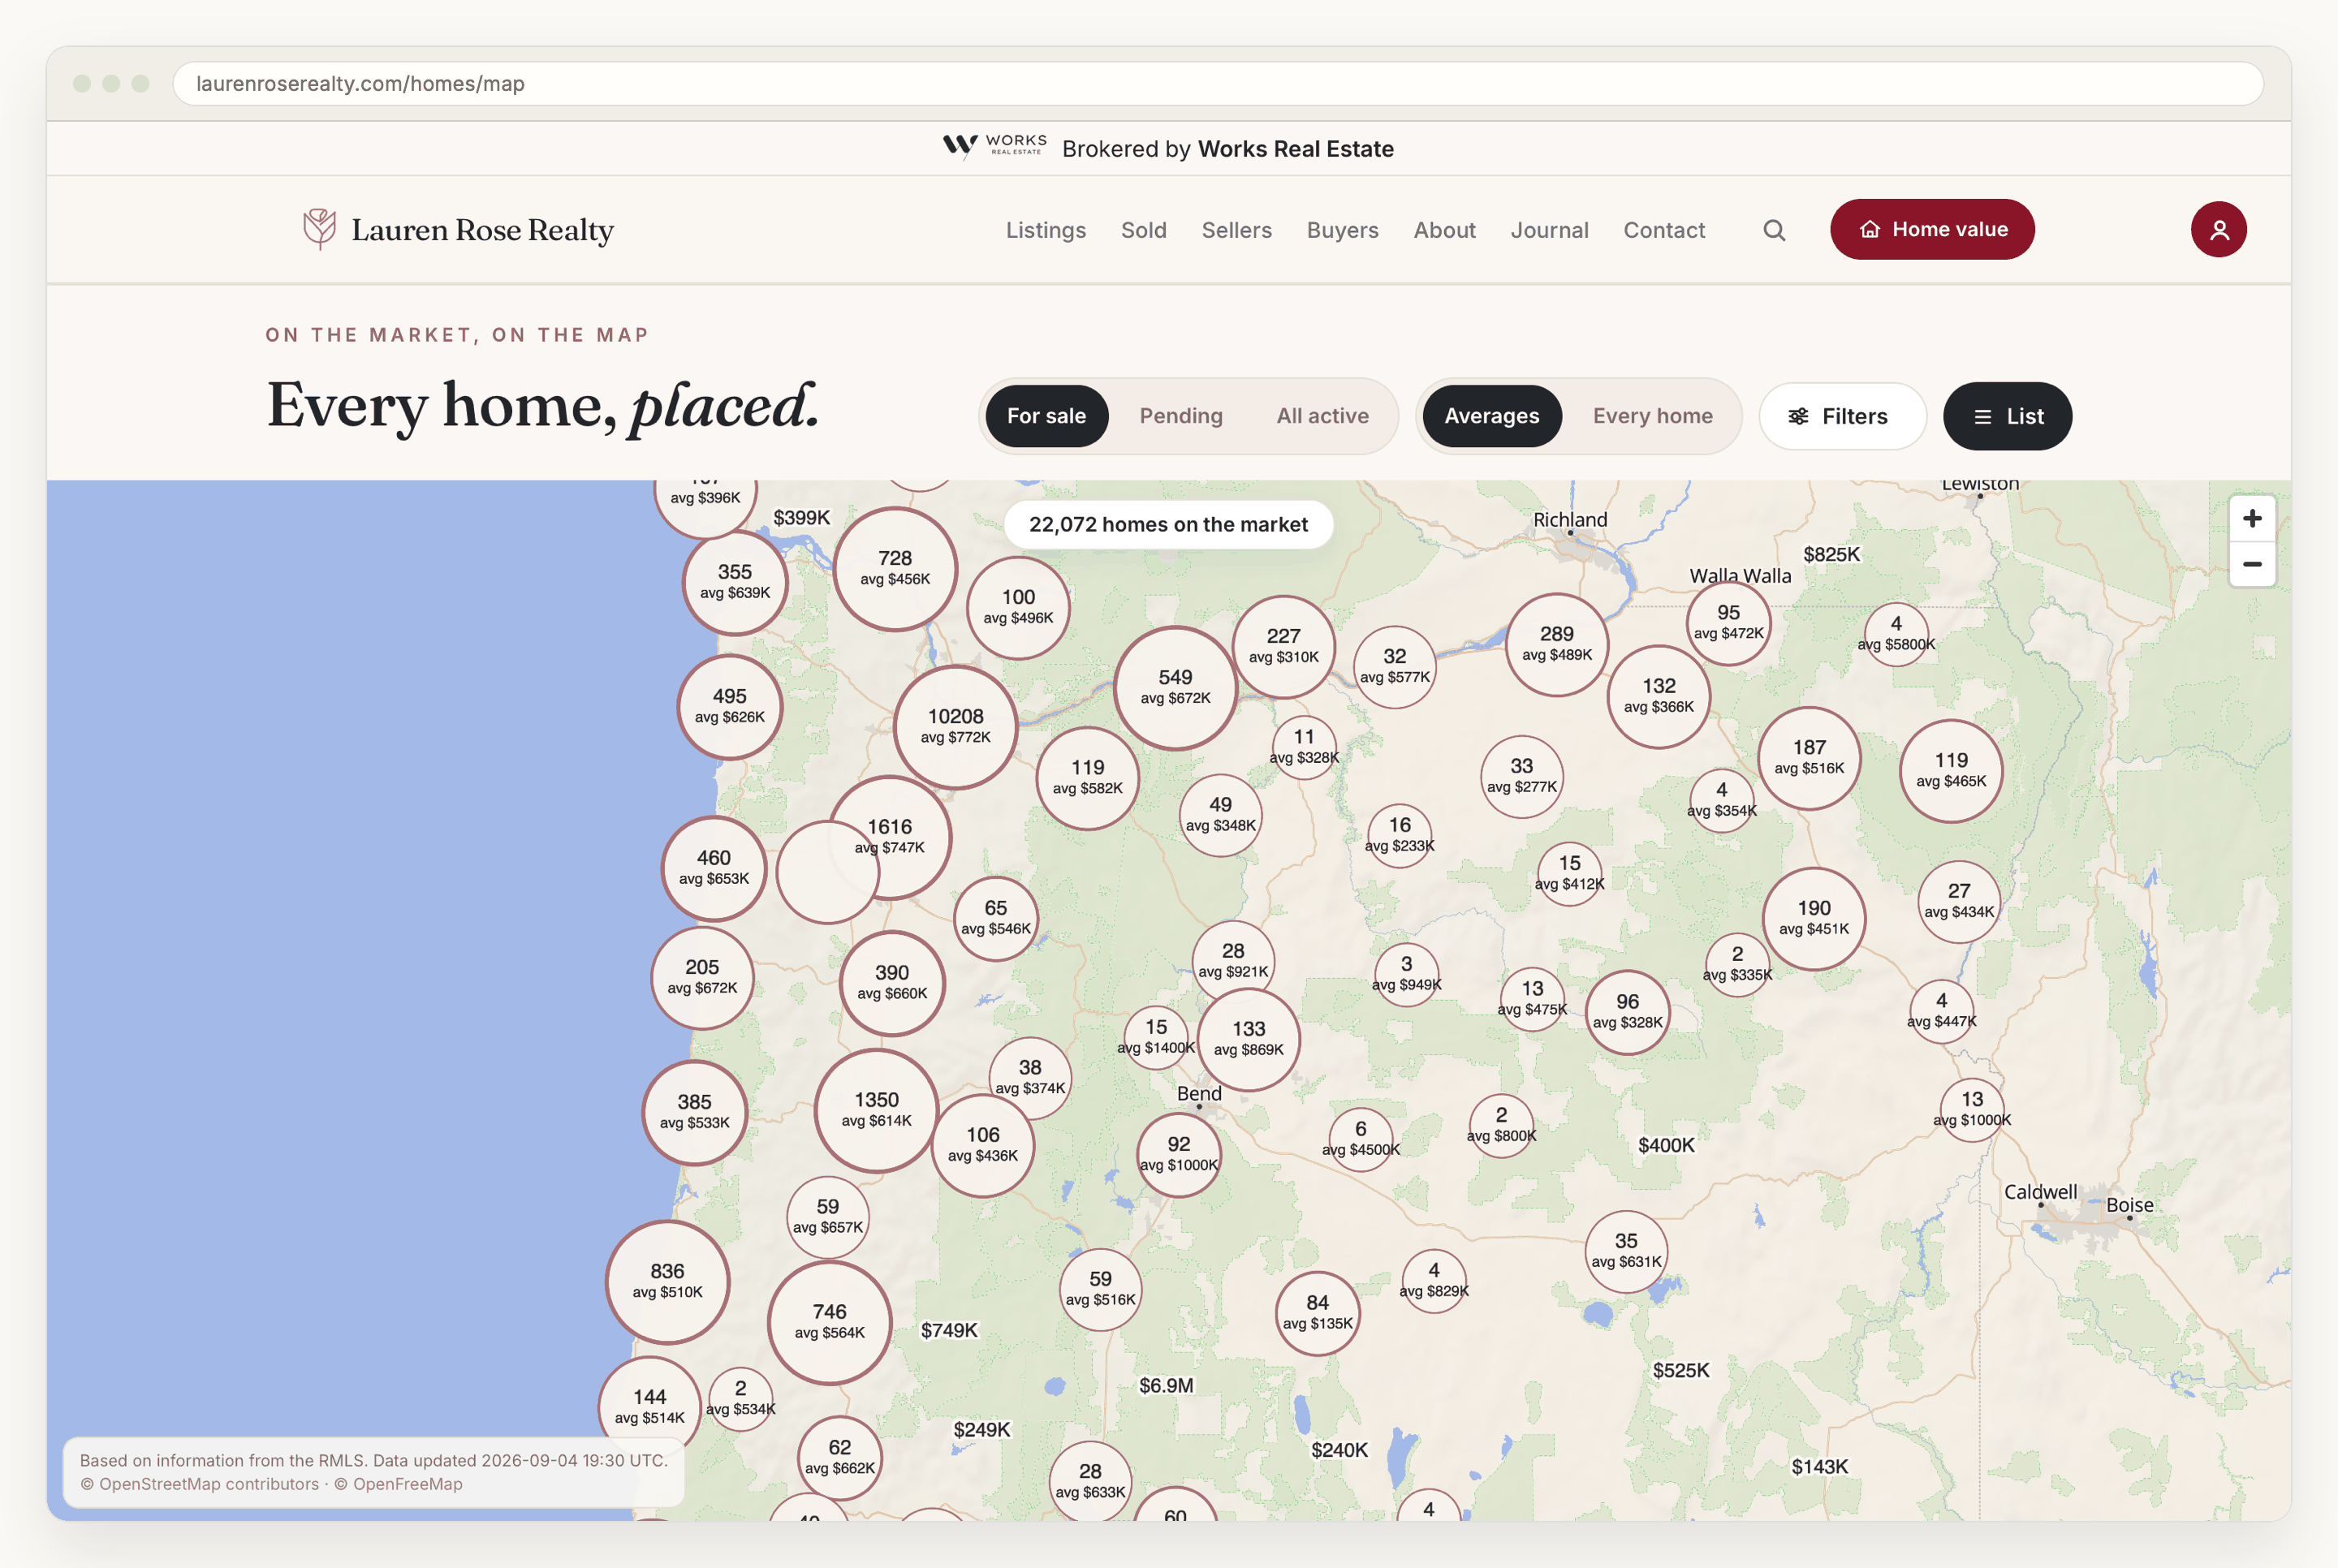Open the Sold menu item

1143,230
